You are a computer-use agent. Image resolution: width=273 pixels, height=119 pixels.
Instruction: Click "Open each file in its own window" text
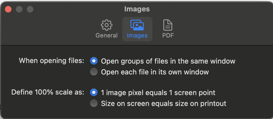(x=155, y=72)
